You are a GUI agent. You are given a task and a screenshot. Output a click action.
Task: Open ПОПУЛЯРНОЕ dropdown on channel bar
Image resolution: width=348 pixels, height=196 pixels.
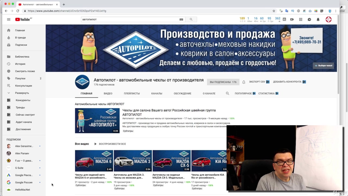(x=245, y=93)
